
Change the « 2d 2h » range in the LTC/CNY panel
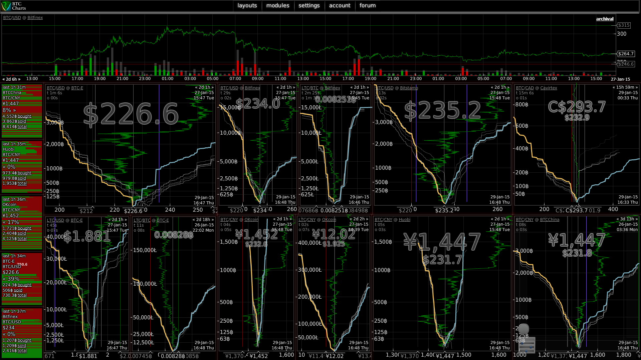tap(359, 219)
